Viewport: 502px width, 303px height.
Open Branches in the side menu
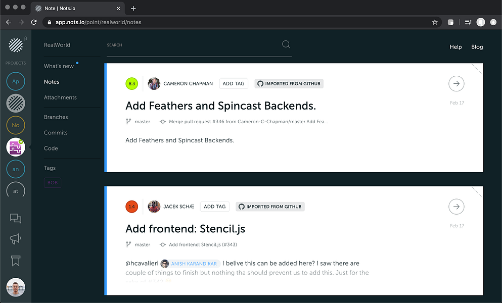coord(56,117)
